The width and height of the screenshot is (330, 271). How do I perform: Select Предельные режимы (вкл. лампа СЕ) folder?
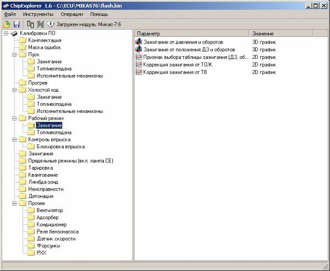click(70, 161)
